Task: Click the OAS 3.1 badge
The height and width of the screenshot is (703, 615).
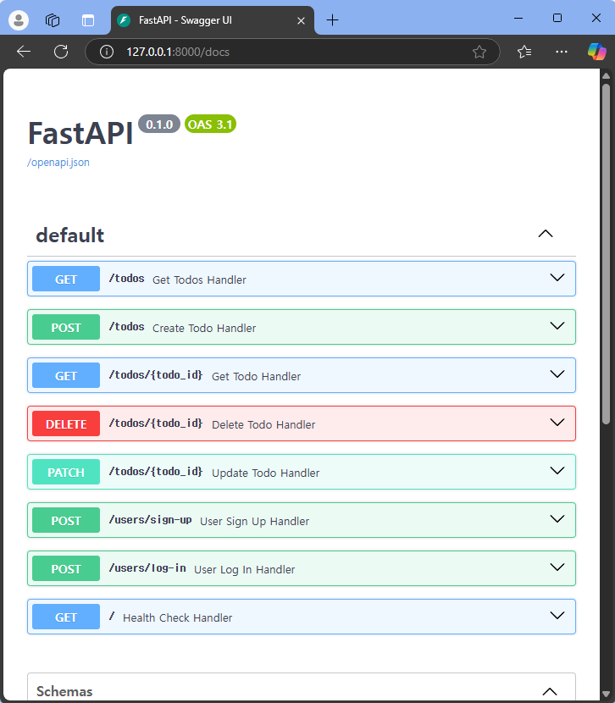Action: click(210, 125)
